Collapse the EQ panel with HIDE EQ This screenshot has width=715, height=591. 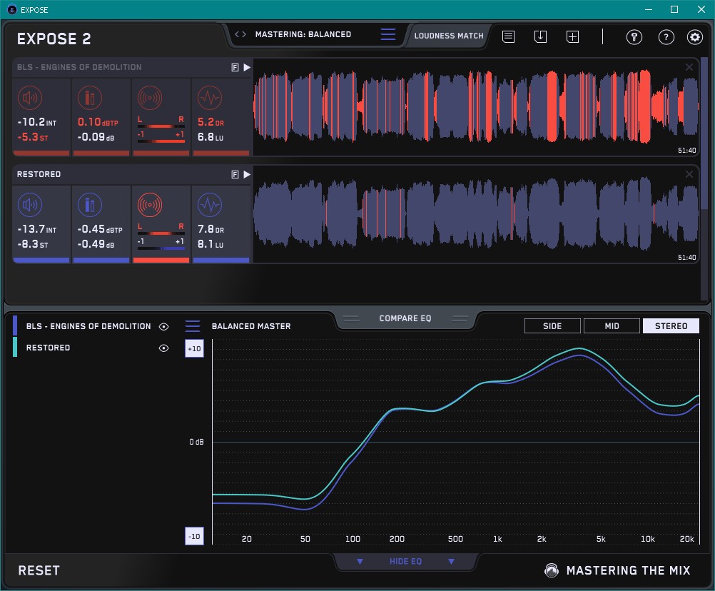coord(405,562)
